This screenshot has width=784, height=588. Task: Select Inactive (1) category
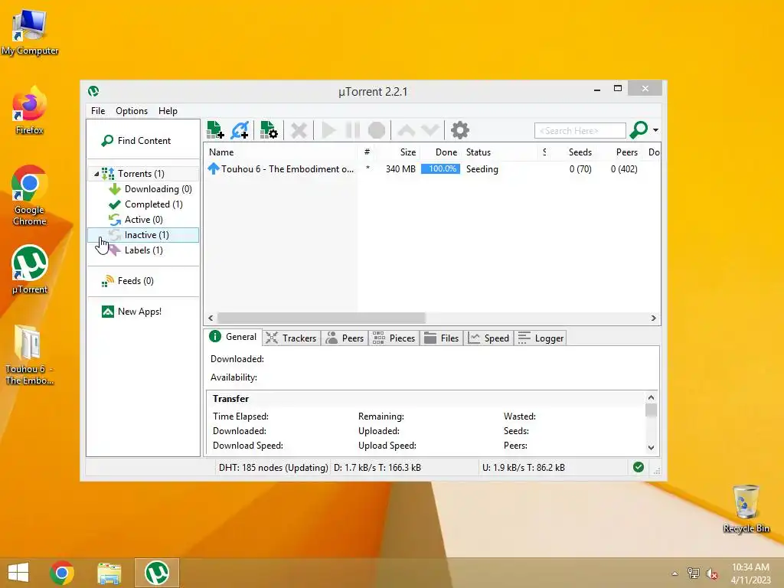[x=143, y=235]
